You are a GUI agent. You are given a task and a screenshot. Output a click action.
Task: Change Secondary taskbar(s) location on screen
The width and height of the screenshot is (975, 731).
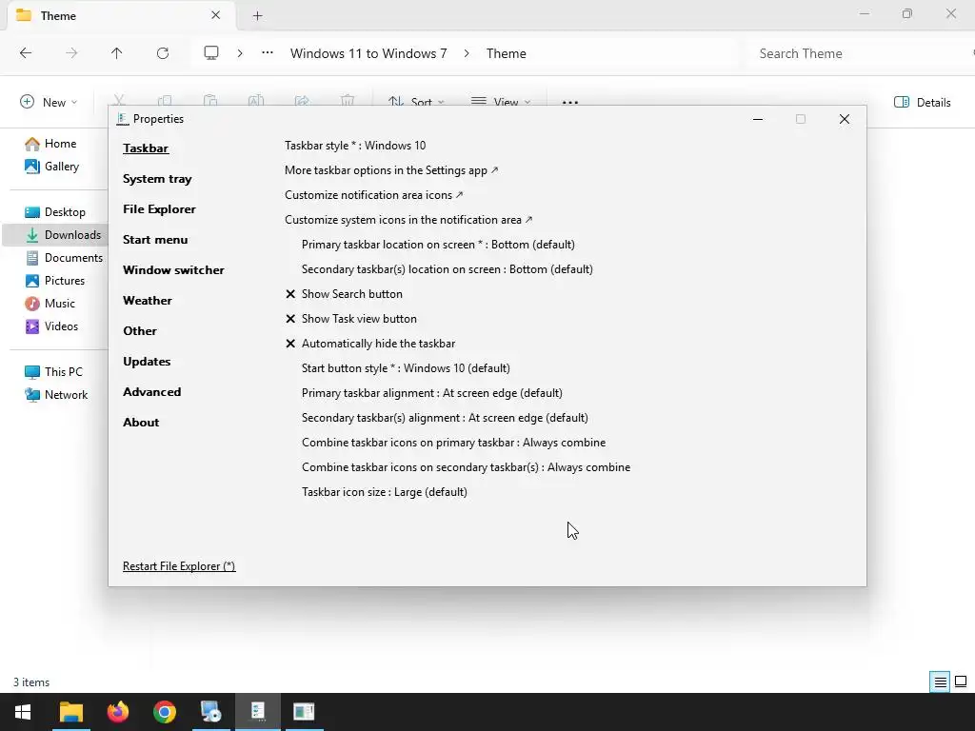[x=448, y=269]
